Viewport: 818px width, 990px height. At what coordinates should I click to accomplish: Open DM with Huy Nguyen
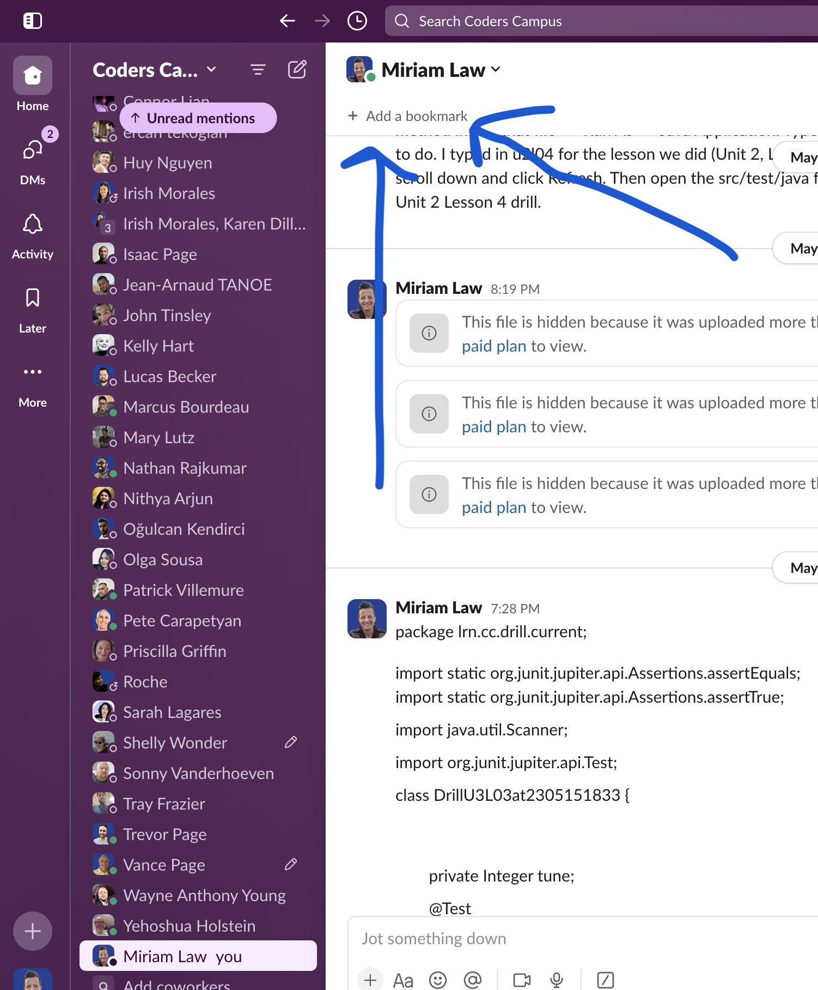pyautogui.click(x=198, y=162)
